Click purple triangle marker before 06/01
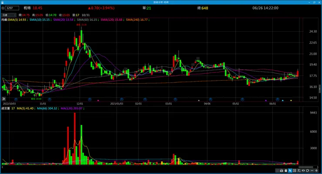This screenshot has width=322, height=174. click(266, 101)
